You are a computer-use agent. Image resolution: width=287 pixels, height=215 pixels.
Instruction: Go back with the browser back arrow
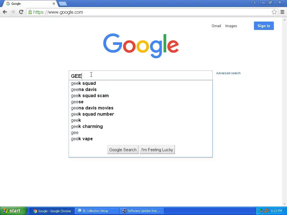pos(5,12)
